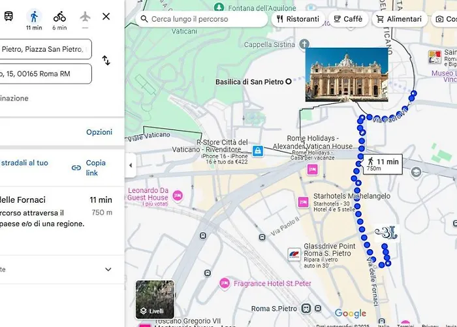Click the Copia link button

(x=89, y=168)
